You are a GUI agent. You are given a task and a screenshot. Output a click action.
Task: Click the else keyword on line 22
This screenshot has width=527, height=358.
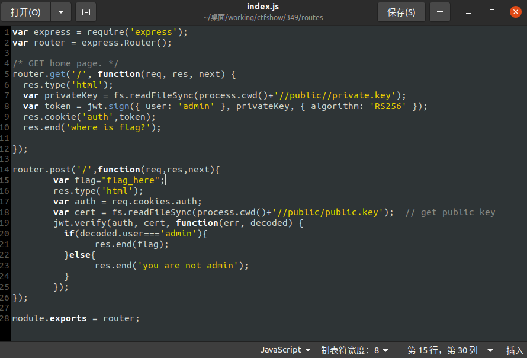[x=80, y=255]
